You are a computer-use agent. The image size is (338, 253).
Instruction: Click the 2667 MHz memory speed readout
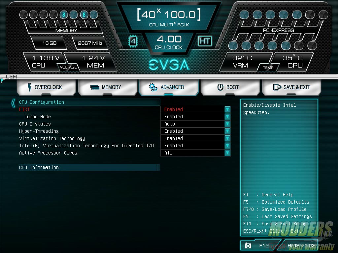(90, 43)
